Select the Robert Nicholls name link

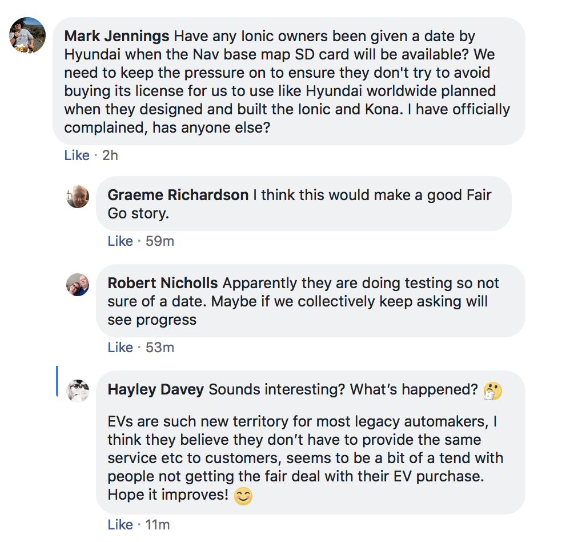coord(163,284)
